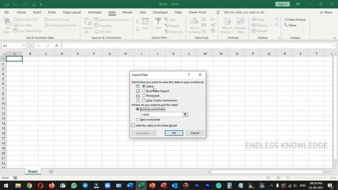Select the Table radio button
The width and height of the screenshot is (338, 190).
(x=144, y=86)
